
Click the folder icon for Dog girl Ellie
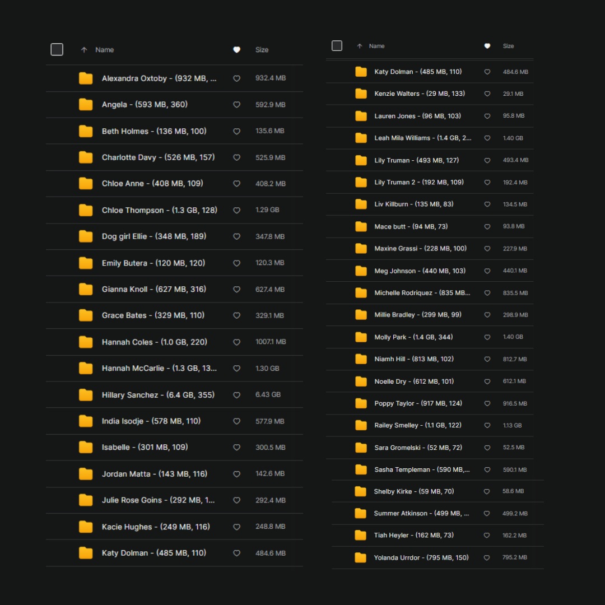tap(86, 236)
